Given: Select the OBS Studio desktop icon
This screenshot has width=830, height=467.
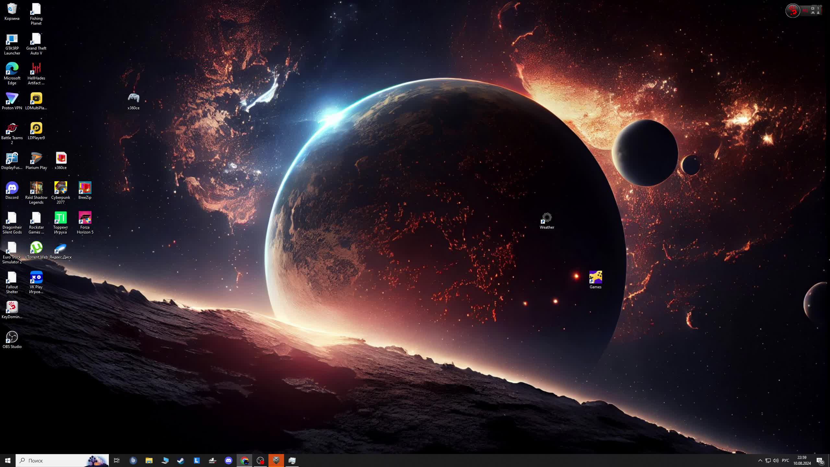Looking at the screenshot, I should click(12, 337).
